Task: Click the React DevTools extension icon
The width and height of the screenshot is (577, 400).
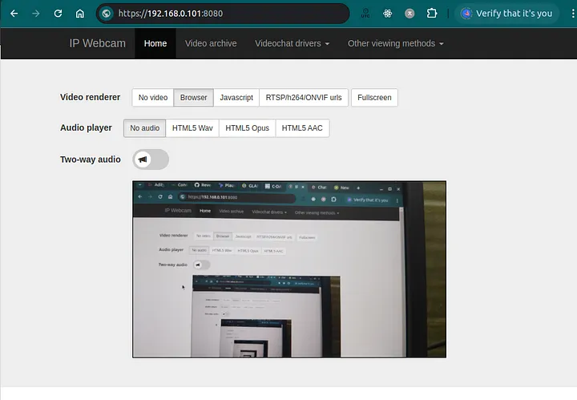Action: point(388,14)
